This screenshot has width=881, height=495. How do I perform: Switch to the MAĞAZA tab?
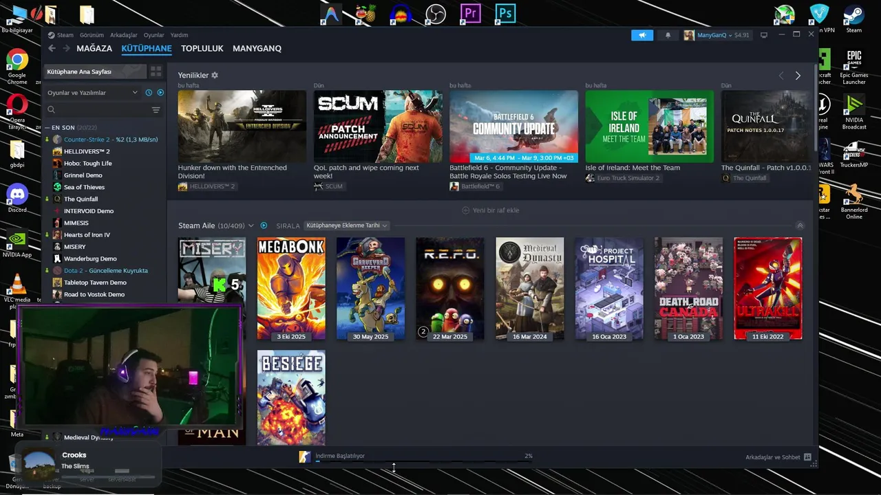click(94, 48)
